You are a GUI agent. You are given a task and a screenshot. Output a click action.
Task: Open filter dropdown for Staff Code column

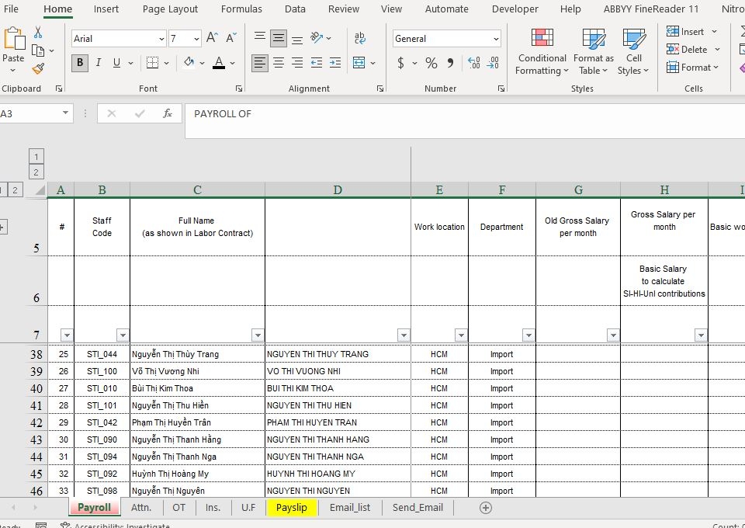click(x=123, y=335)
